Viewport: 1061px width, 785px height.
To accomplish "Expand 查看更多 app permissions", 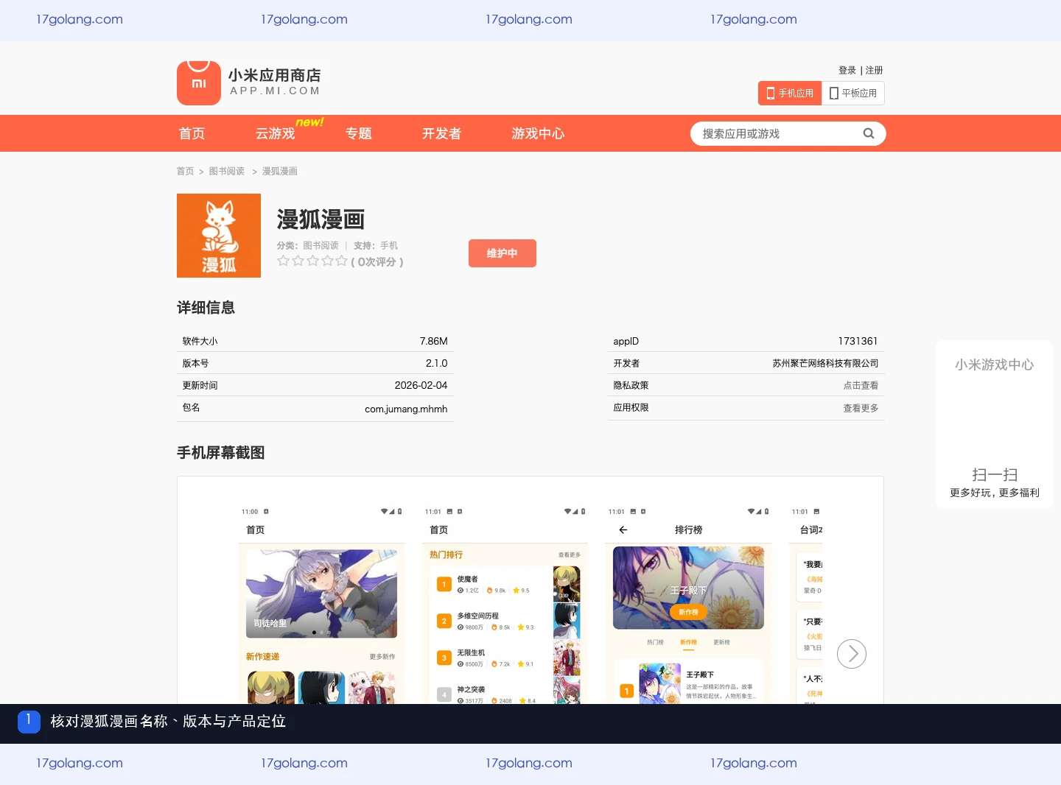I will (861, 408).
